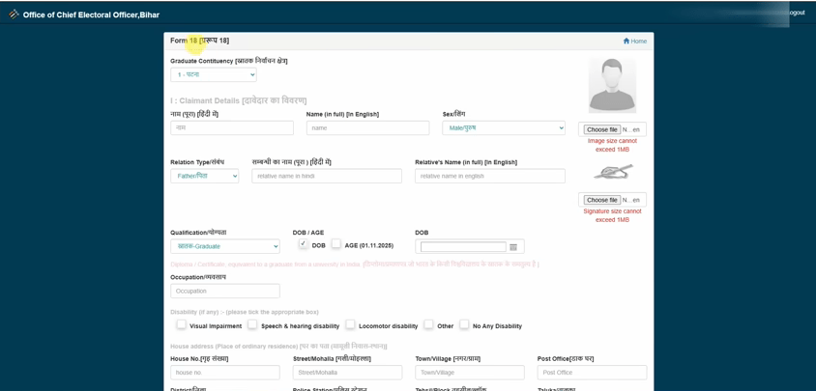816x391 pixels.
Task: Click the Name in English input field
Action: (x=367, y=127)
